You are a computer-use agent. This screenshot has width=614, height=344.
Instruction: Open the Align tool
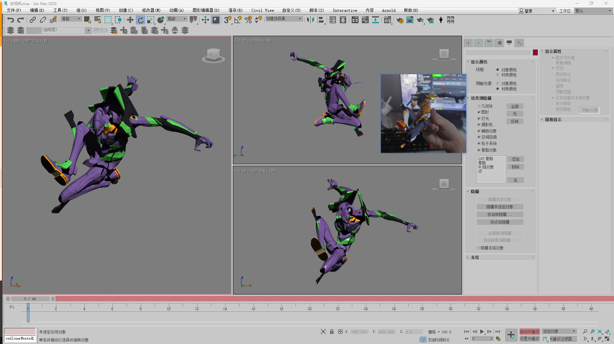tap(321, 20)
